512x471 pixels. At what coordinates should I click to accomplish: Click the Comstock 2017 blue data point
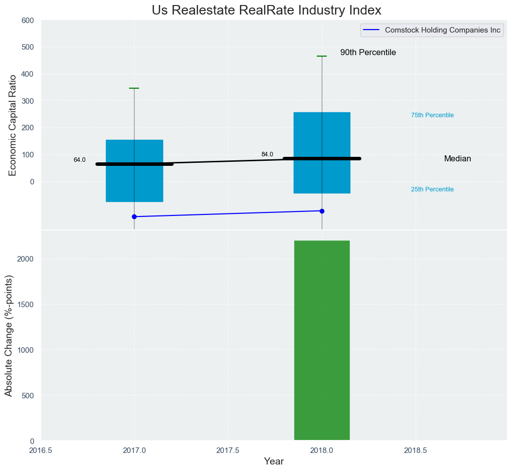point(134,216)
